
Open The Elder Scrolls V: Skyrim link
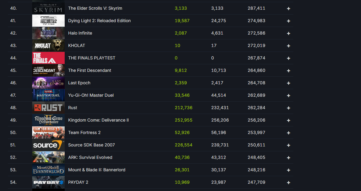pyautogui.click(x=95, y=8)
